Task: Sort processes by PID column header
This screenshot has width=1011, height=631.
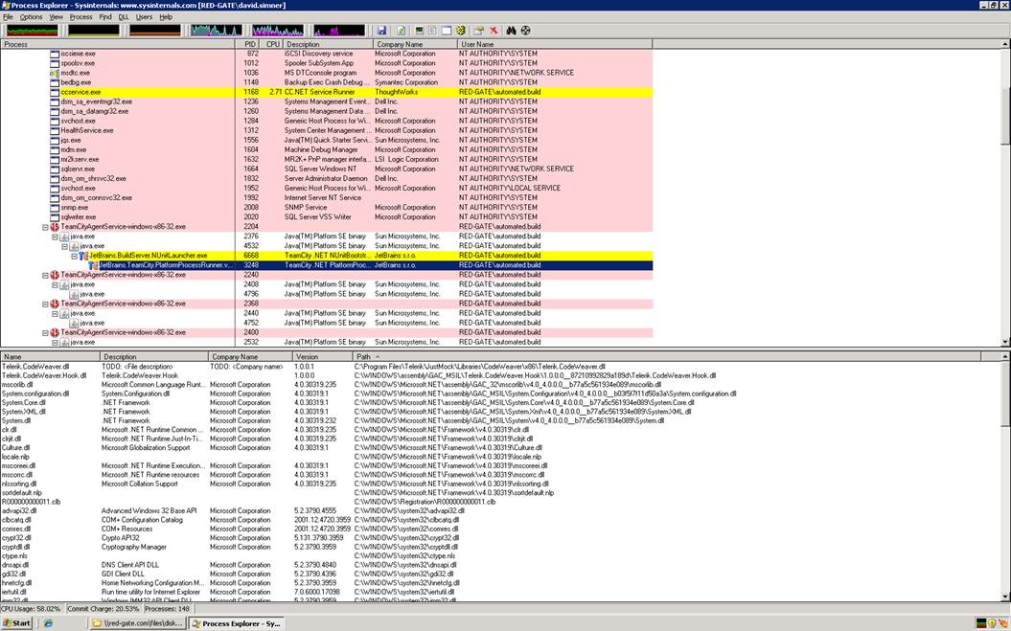Action: [x=249, y=44]
